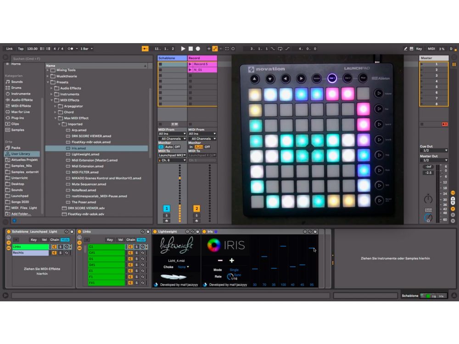
Task: Click the minus icon in Iris device
Action: [220, 261]
